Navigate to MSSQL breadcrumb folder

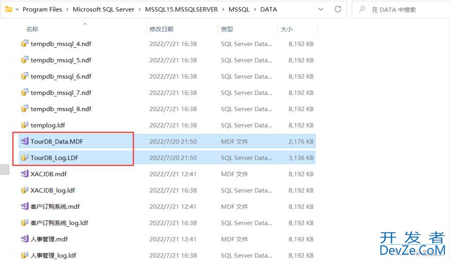click(239, 9)
